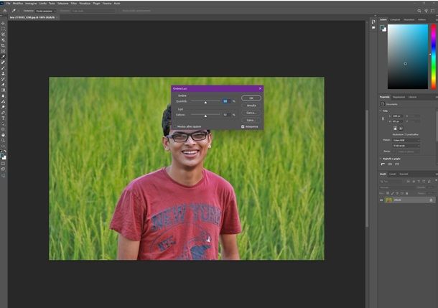Open the Colore RGB mode dropdown
The width and height of the screenshot is (438, 308).
click(410, 140)
